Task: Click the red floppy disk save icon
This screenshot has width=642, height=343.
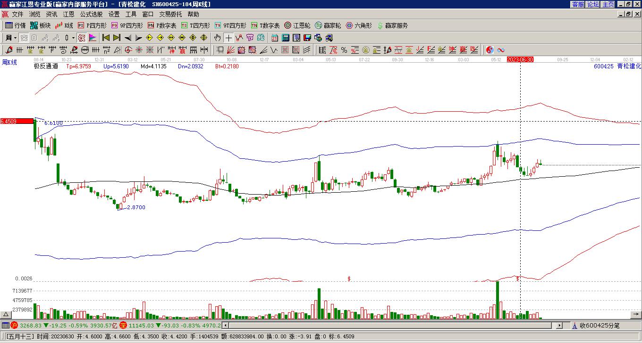Action: [x=307, y=38]
